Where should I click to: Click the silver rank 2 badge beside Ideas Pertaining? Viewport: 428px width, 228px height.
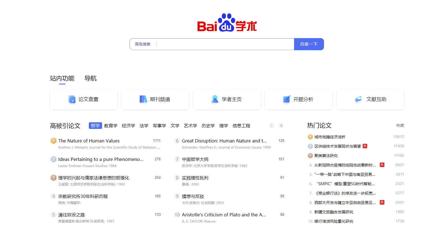tap(53, 159)
